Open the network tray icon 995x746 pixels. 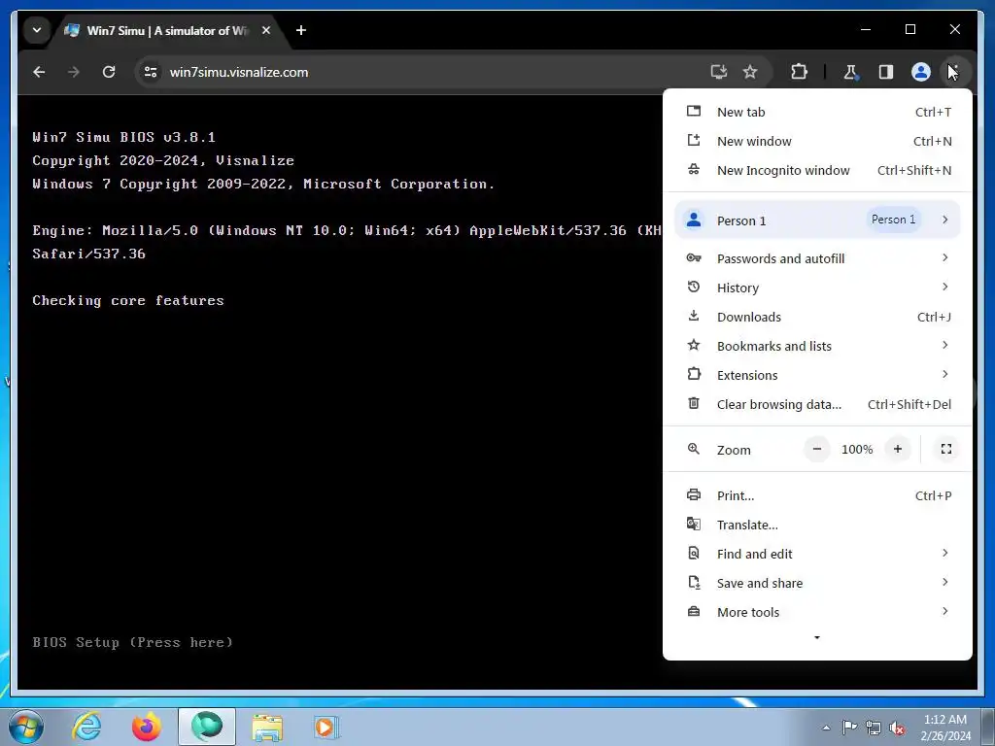click(x=874, y=728)
